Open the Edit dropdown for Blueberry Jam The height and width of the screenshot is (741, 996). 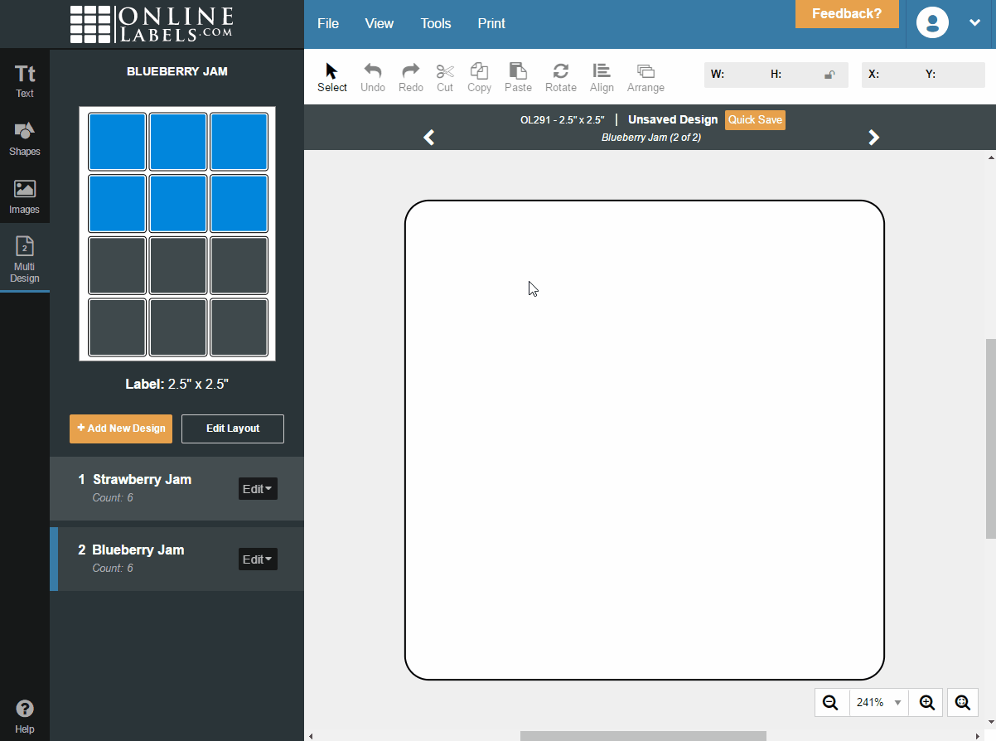pos(258,559)
